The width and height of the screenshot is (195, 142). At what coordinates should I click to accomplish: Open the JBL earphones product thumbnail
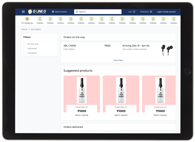click(x=167, y=50)
